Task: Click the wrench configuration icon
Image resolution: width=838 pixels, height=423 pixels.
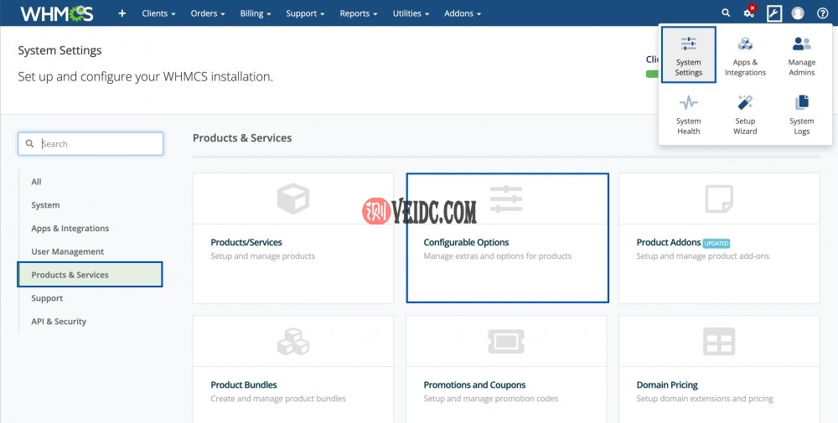Action: pyautogui.click(x=773, y=13)
